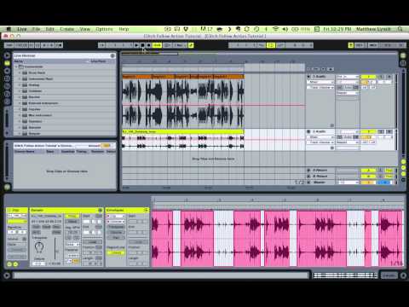409x307 pixels.
Task: Click the Follow playback button in transport
Action: pyautogui.click(x=101, y=45)
